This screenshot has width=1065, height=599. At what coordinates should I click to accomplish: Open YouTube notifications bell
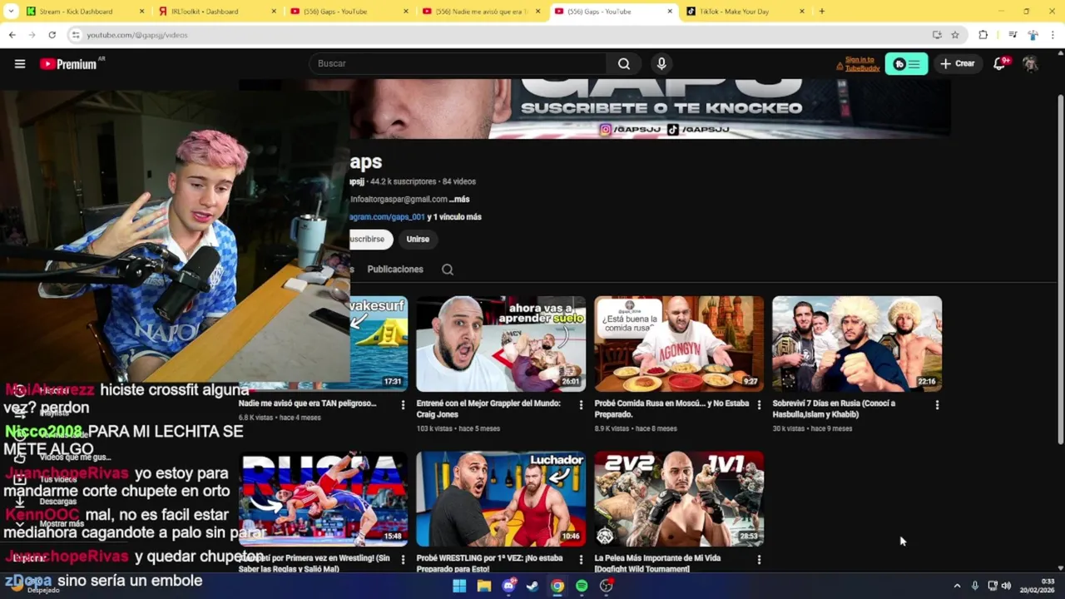click(x=999, y=64)
